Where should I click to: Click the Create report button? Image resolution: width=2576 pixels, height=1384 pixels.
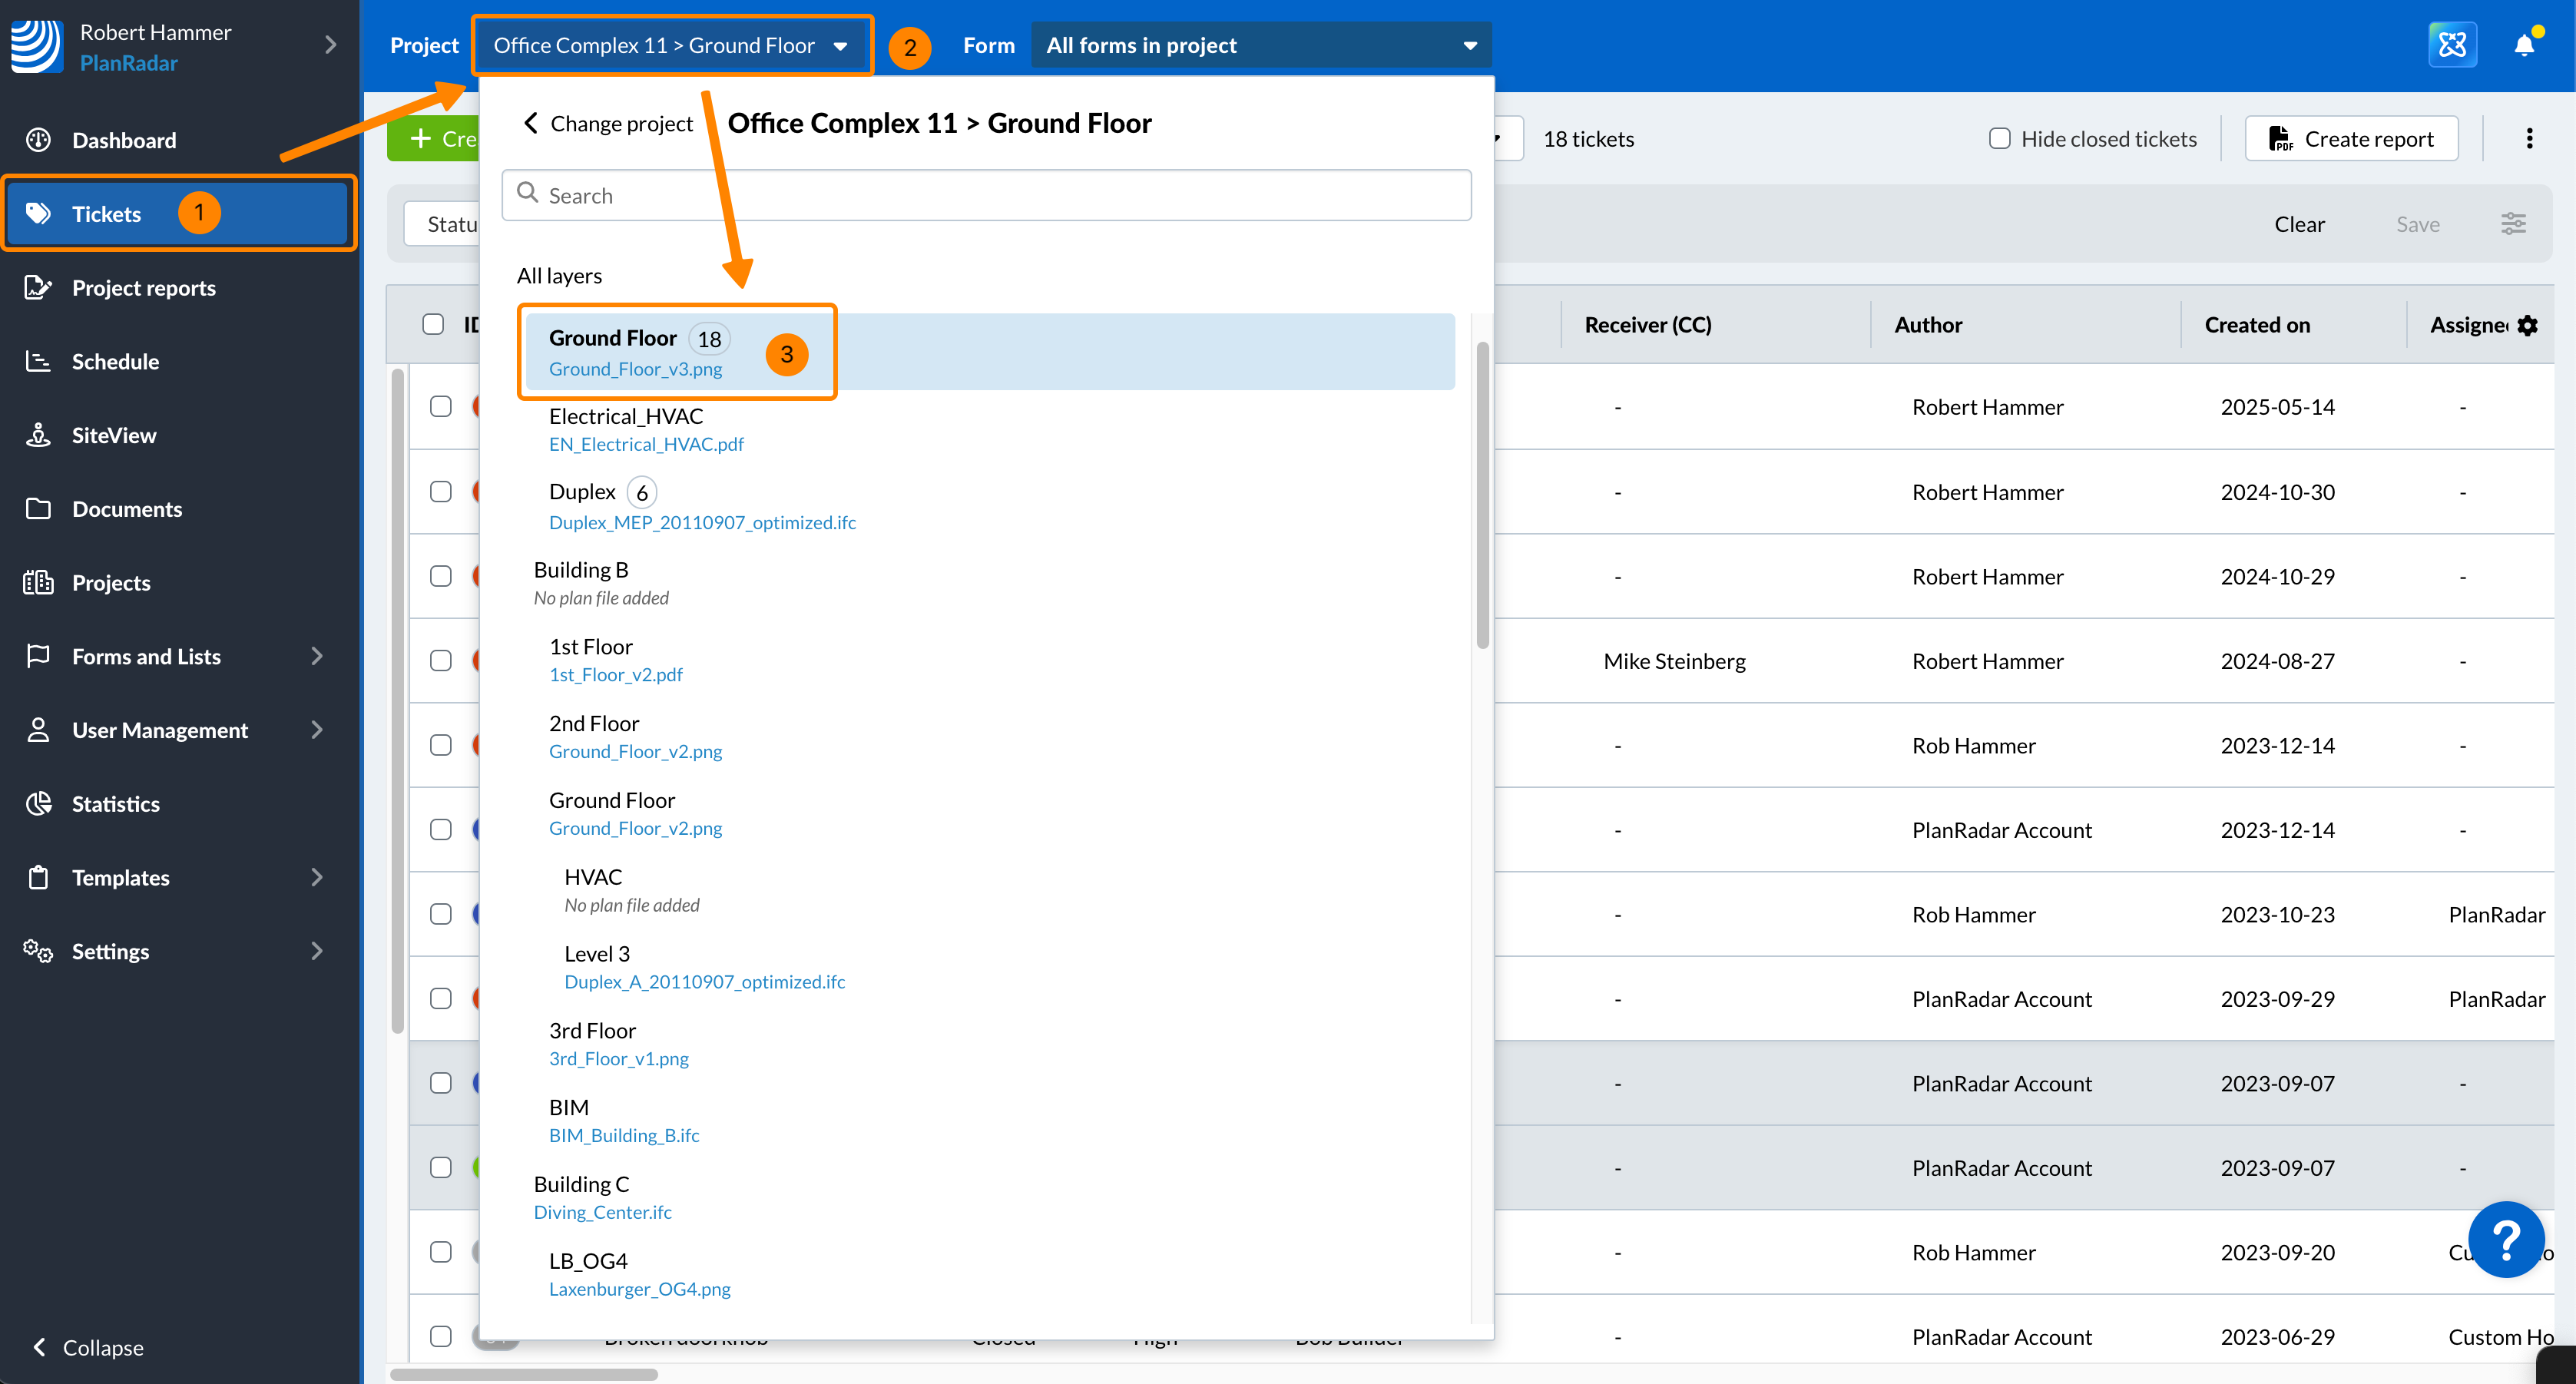tap(2351, 139)
